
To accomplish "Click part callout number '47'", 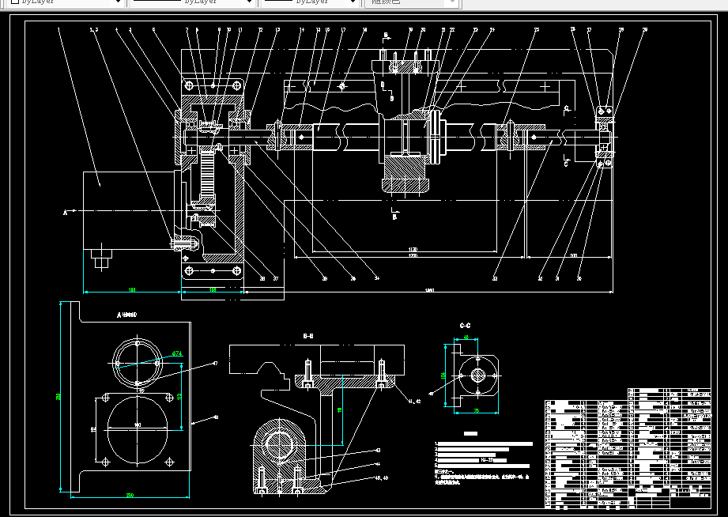I will pyautogui.click(x=215, y=364).
